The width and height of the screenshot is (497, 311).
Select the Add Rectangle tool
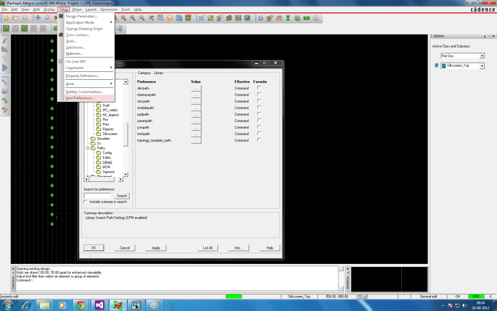[x=5, y=91]
